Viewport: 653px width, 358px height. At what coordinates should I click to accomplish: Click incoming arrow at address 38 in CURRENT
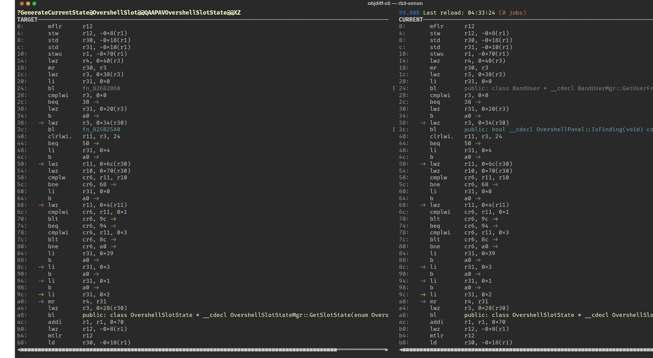coord(423,123)
